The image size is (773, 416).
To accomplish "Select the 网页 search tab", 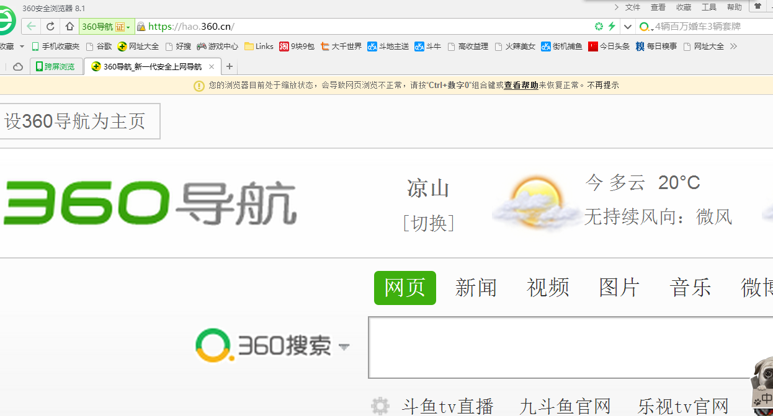I will tap(405, 288).
